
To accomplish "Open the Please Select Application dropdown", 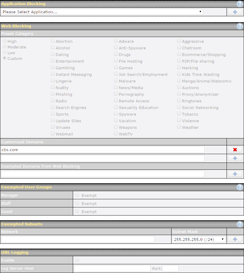I will 102,12.
